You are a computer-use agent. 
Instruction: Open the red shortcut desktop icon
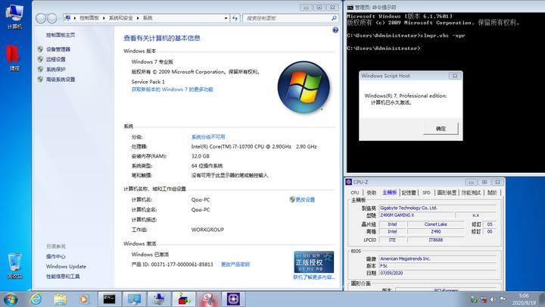tap(14, 58)
